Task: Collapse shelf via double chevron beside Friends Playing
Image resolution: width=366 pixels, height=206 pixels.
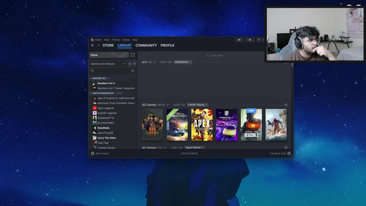Action: click(x=286, y=105)
